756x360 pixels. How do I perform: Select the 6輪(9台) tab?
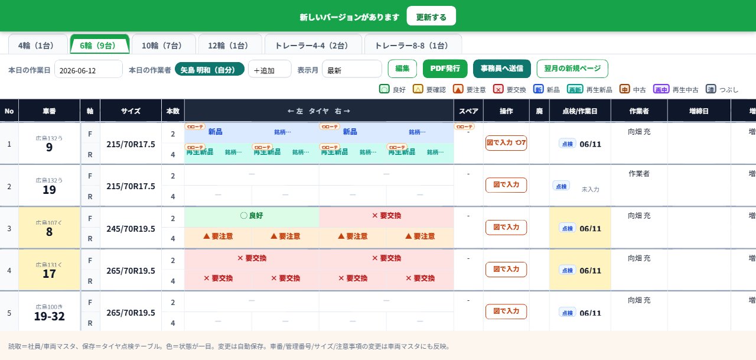99,45
